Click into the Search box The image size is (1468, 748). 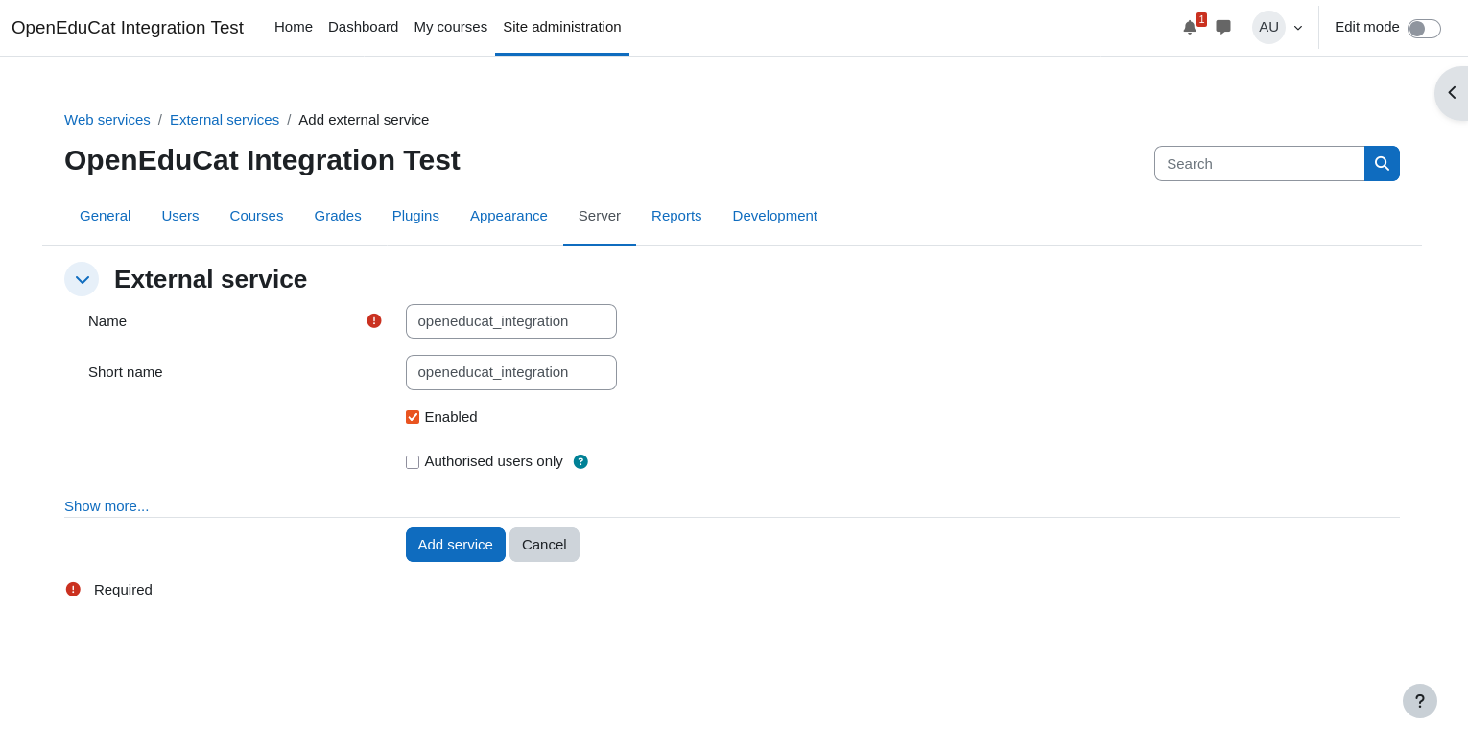coord(1259,164)
